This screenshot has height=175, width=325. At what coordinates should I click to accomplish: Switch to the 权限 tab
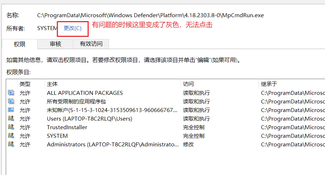(x=20, y=44)
